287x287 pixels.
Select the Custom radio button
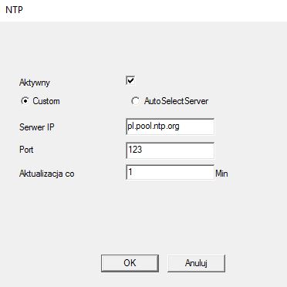click(25, 101)
